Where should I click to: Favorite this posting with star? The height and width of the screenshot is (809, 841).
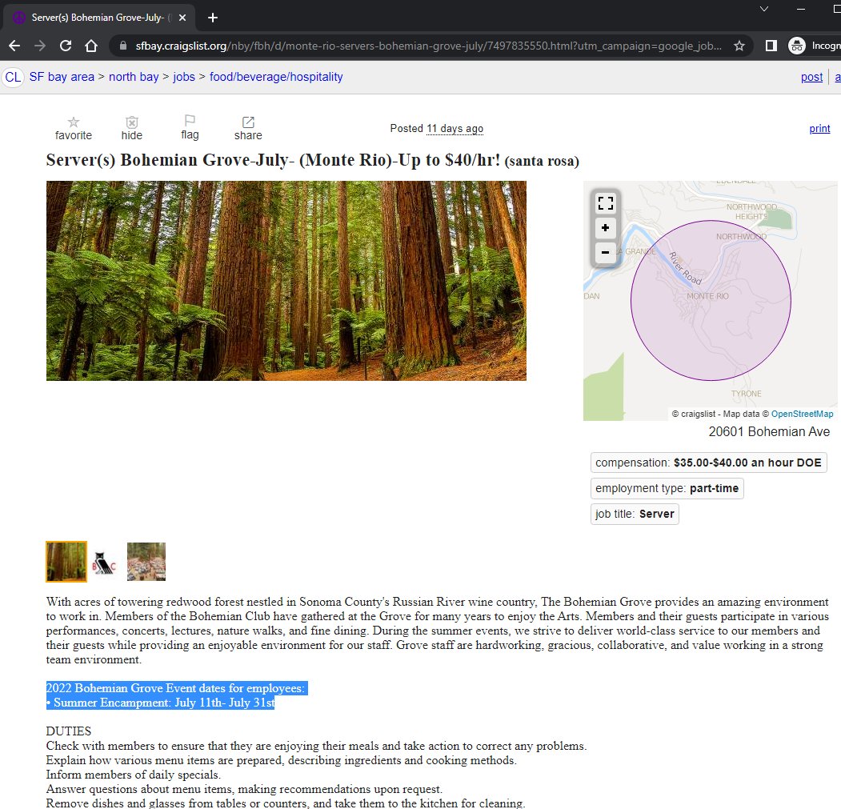pyautogui.click(x=74, y=129)
